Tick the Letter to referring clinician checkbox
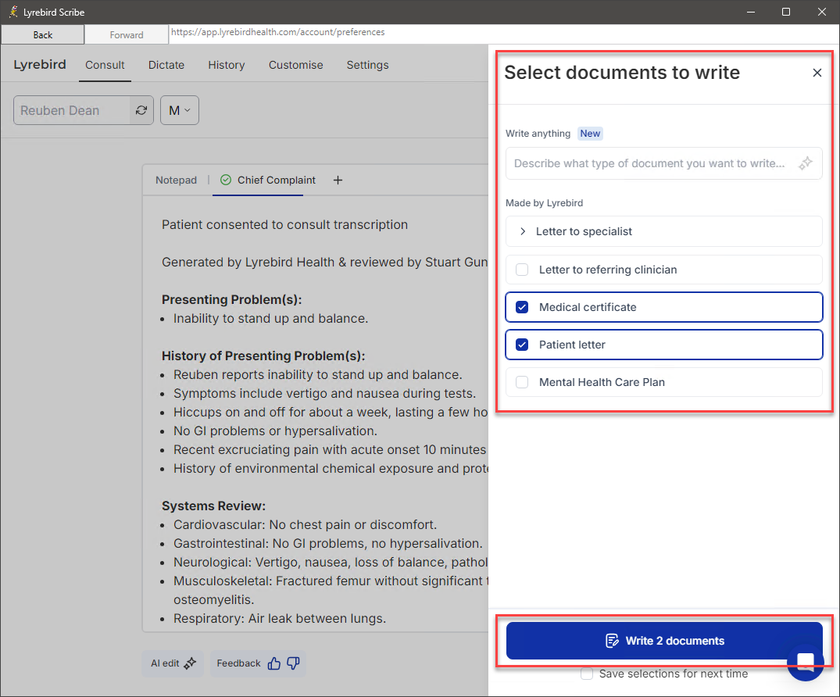Screen dimensions: 840x697 click(522, 270)
